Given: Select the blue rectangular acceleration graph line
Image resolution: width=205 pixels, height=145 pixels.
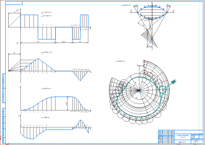Looking at the screenshot, I should (x=54, y=27).
